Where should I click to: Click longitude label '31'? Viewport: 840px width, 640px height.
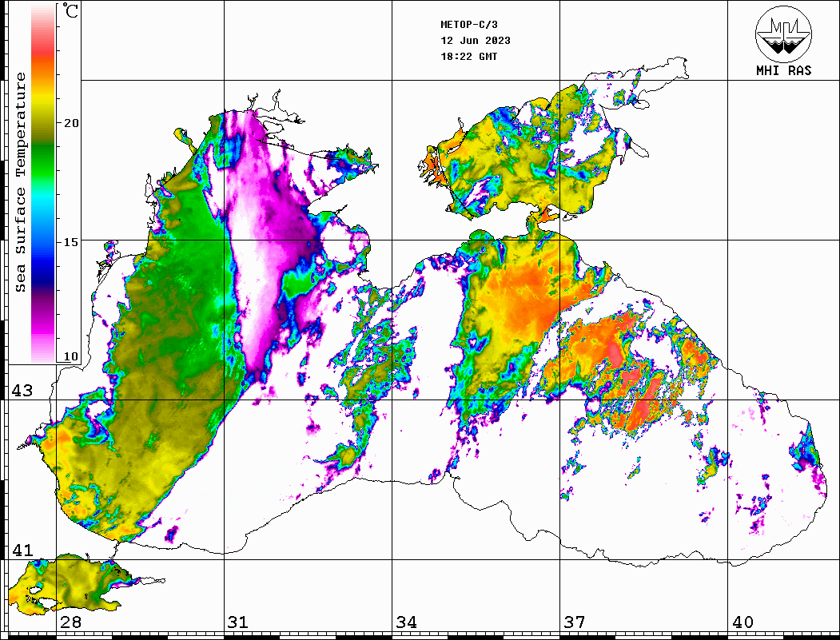(238, 622)
